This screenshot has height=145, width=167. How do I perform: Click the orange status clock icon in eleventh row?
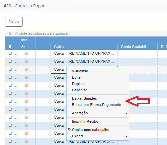26,133
